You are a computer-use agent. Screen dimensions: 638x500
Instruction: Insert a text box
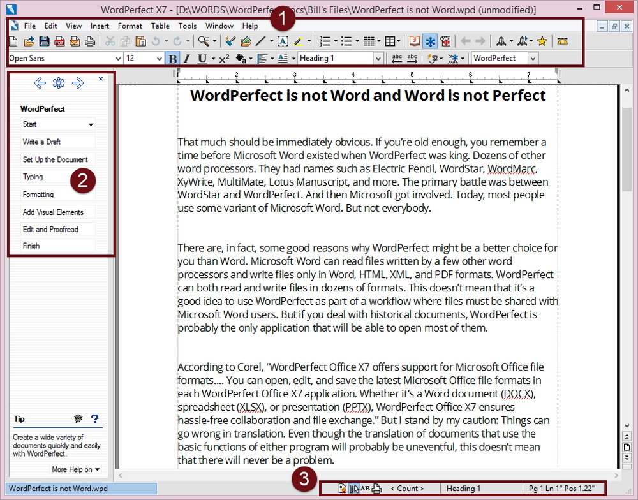click(x=283, y=41)
